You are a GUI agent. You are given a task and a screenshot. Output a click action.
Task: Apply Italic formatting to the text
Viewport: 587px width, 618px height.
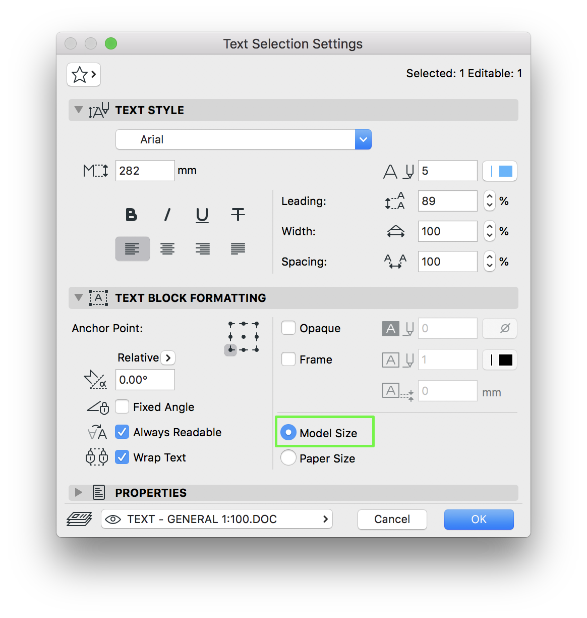coord(167,215)
